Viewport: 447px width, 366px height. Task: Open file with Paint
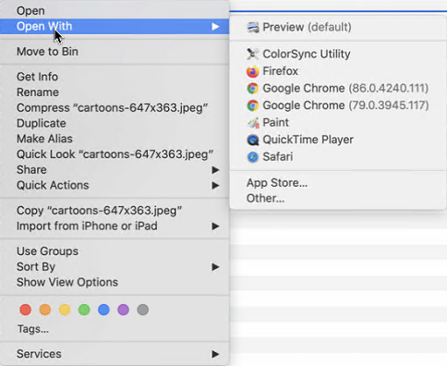(338, 123)
